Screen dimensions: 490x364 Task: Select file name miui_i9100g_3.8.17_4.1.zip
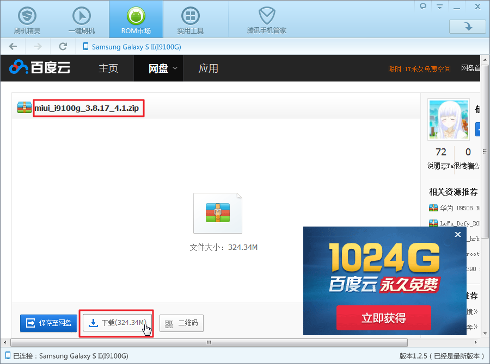(87, 108)
